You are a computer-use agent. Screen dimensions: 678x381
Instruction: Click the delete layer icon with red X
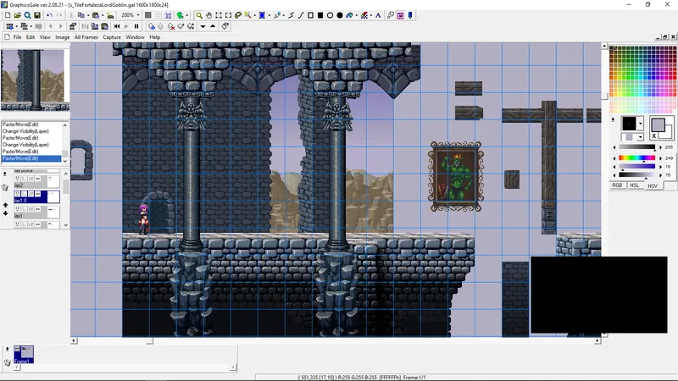[x=171, y=26]
